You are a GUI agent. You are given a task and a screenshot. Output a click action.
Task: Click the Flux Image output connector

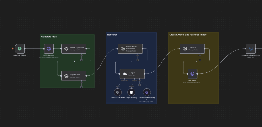pos(197,74)
